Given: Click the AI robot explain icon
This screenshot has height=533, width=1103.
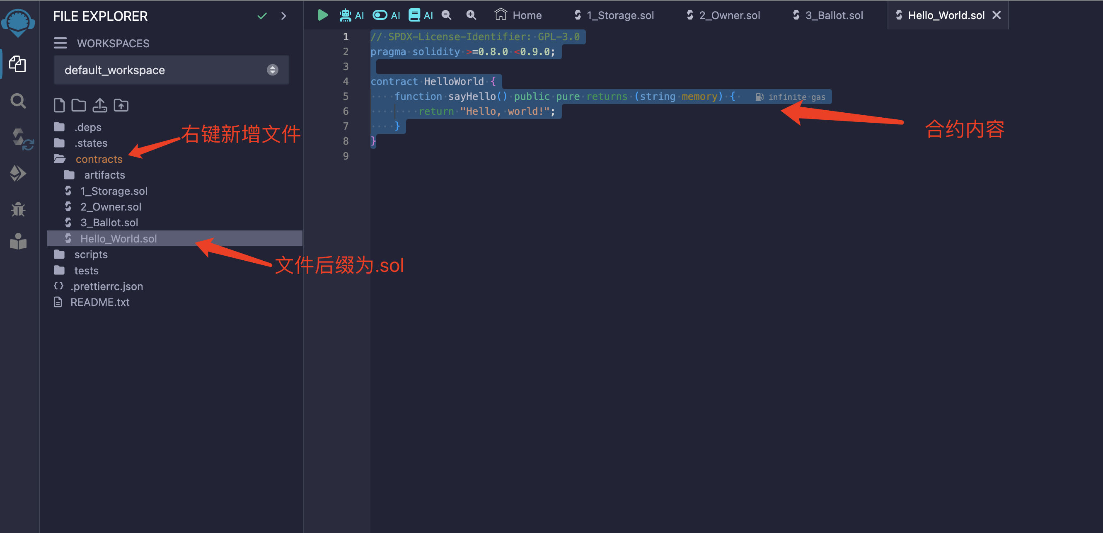Looking at the screenshot, I should (x=351, y=15).
